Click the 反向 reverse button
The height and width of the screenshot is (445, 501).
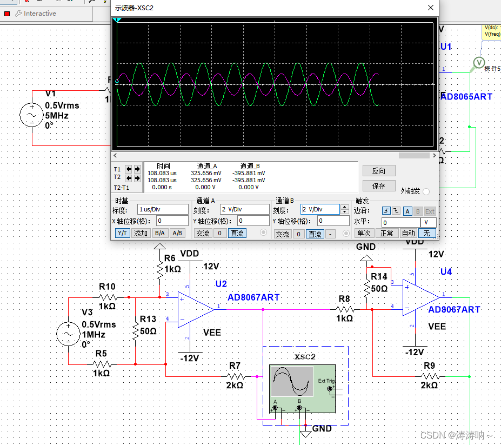pos(379,171)
